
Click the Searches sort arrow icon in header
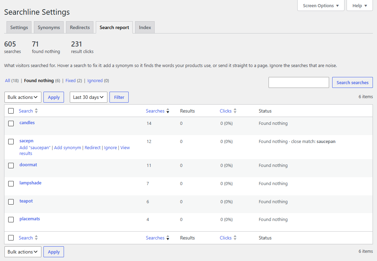click(x=168, y=111)
